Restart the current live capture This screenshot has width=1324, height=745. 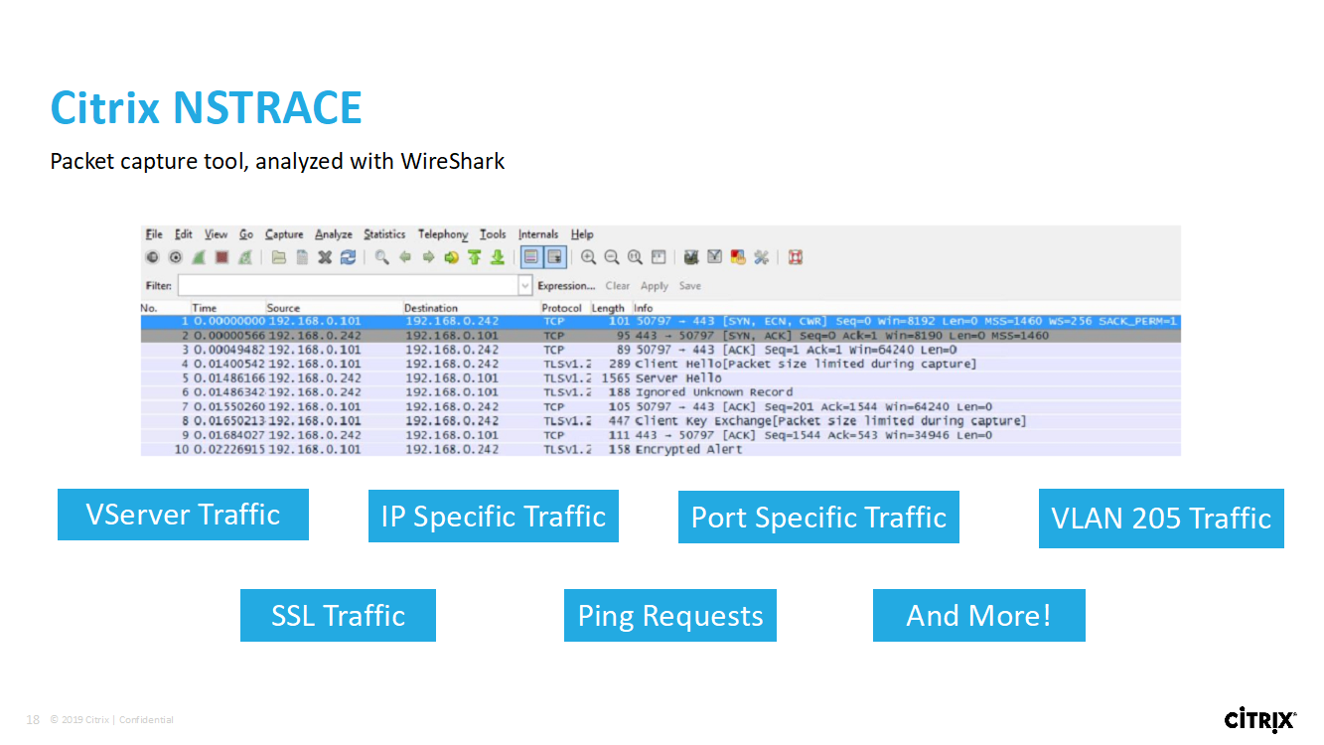pos(244,257)
